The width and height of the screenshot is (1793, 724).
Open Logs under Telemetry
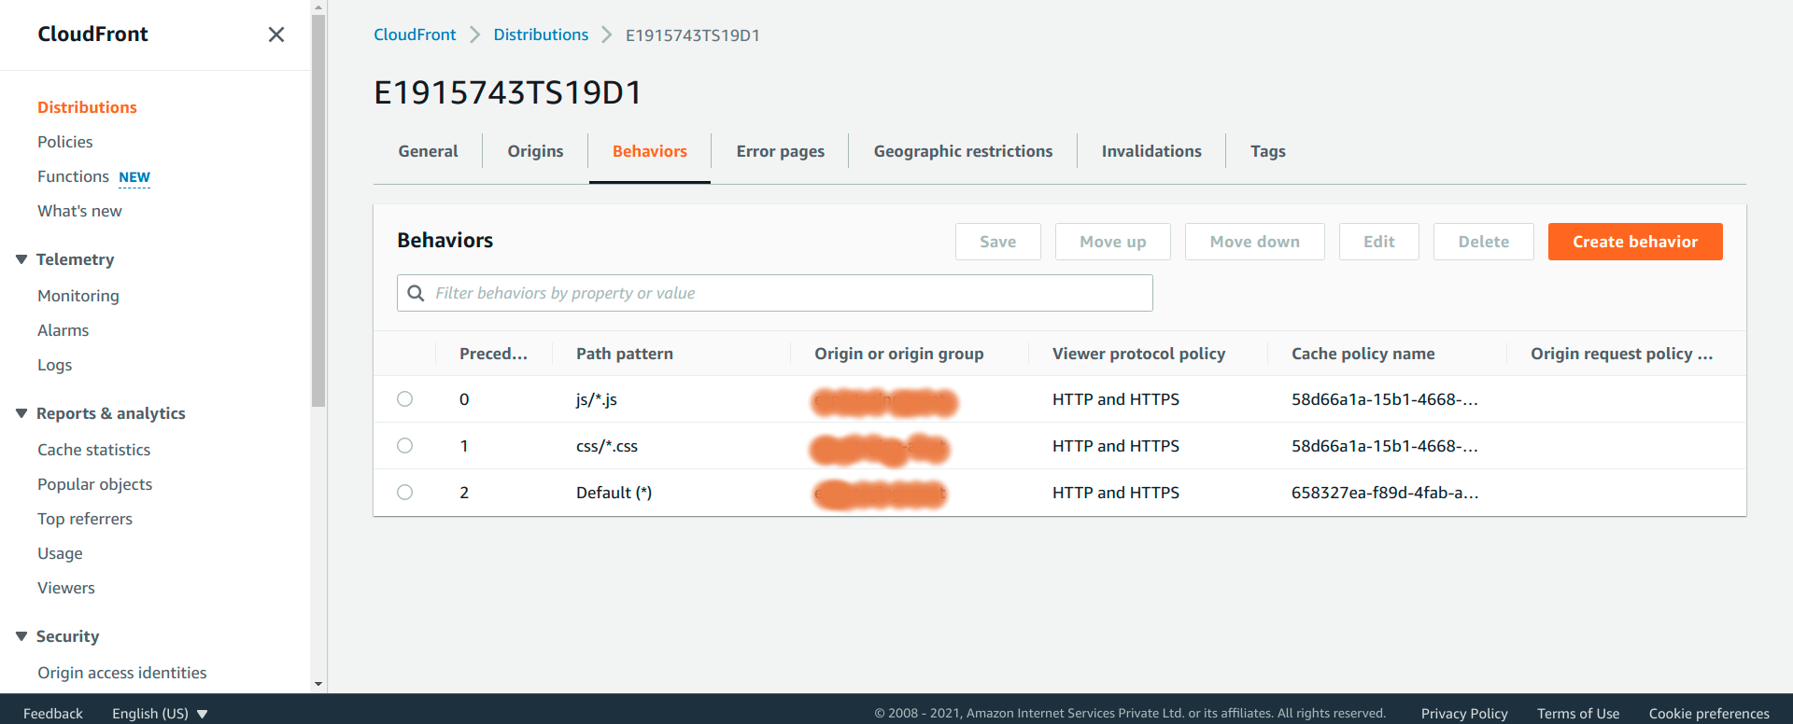tap(55, 365)
